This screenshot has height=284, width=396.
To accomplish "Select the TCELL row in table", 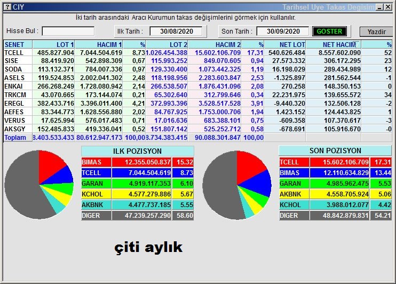I will coord(198,52).
